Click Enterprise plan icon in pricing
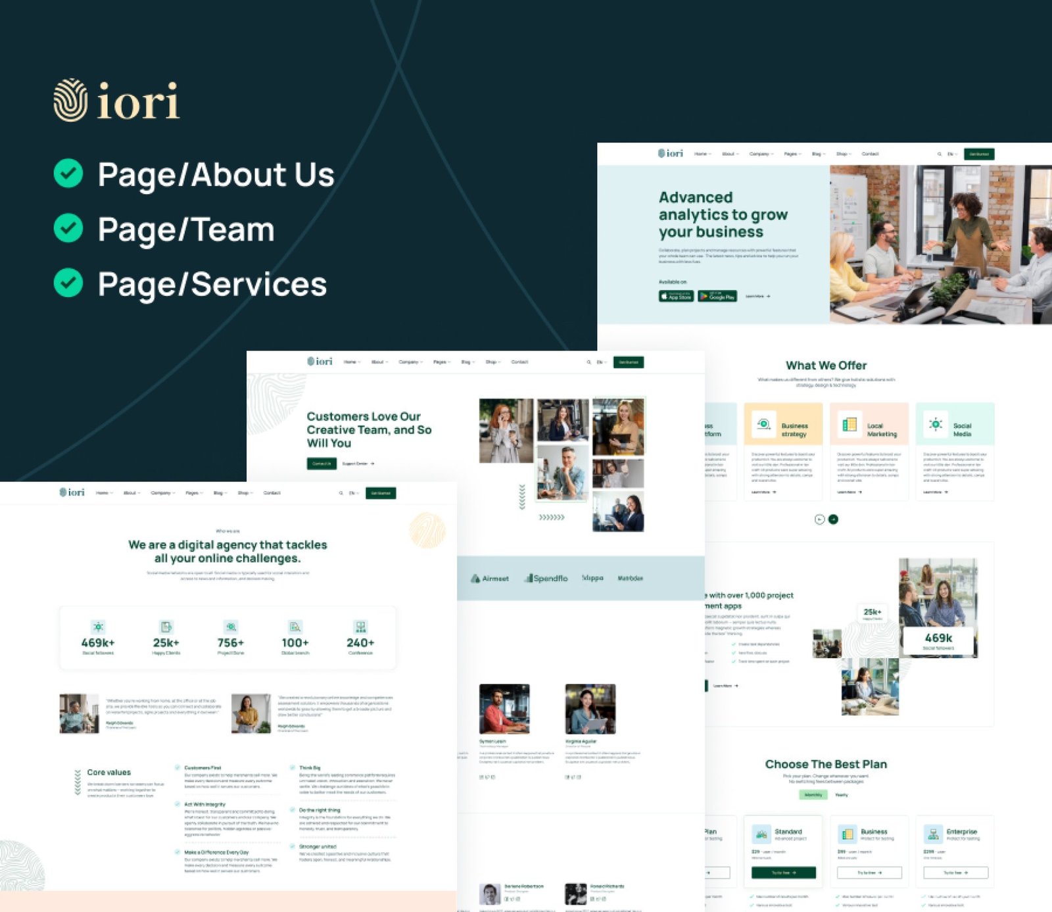Viewport: 1052px width, 912px height. tap(933, 834)
